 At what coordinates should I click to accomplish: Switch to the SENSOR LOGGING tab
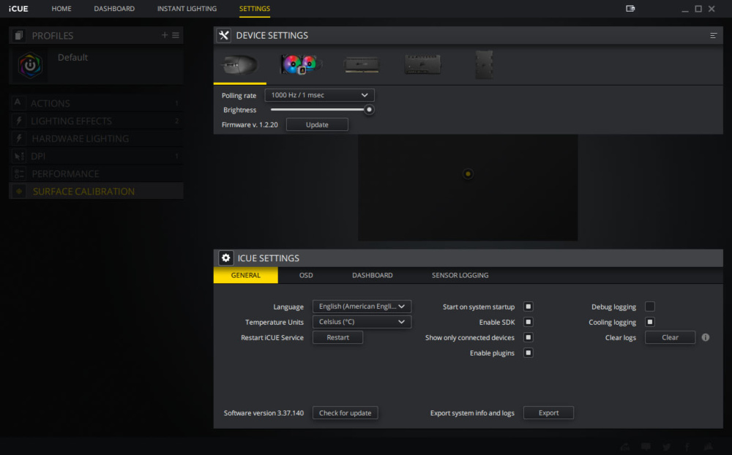460,275
